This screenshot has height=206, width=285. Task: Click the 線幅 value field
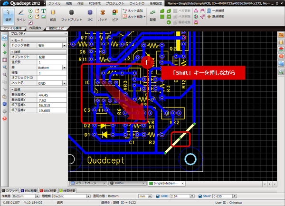[52, 73]
